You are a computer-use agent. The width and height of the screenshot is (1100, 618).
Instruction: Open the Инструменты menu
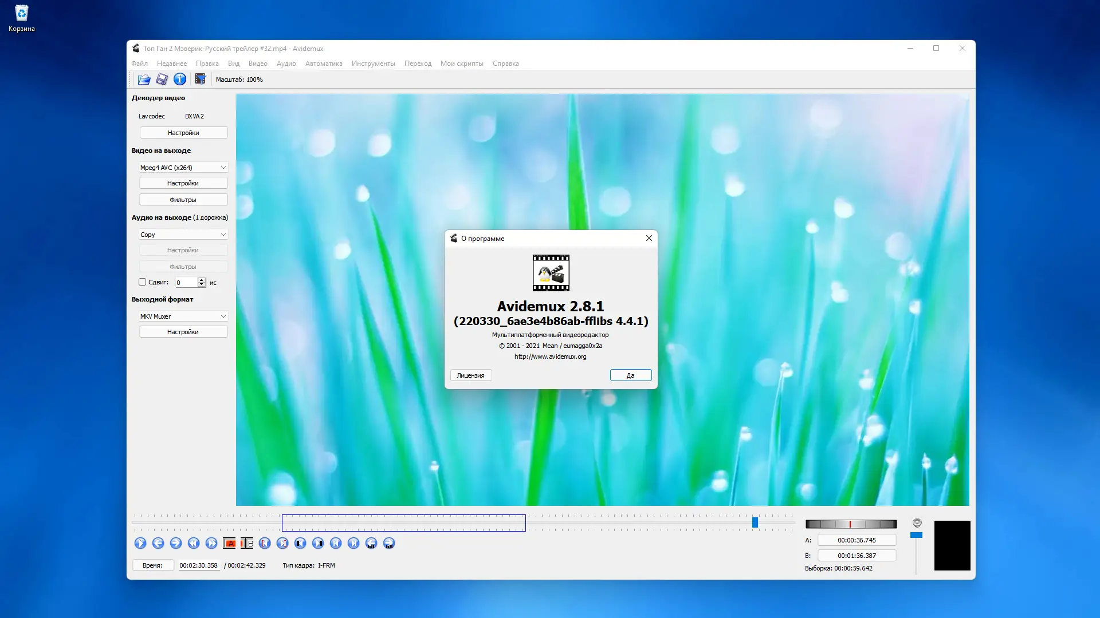tap(373, 64)
